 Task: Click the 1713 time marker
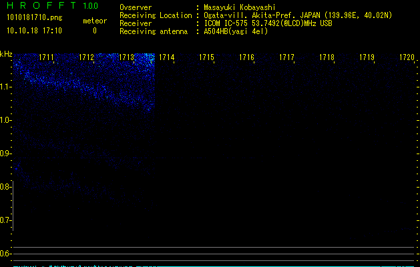pyautogui.click(x=126, y=57)
